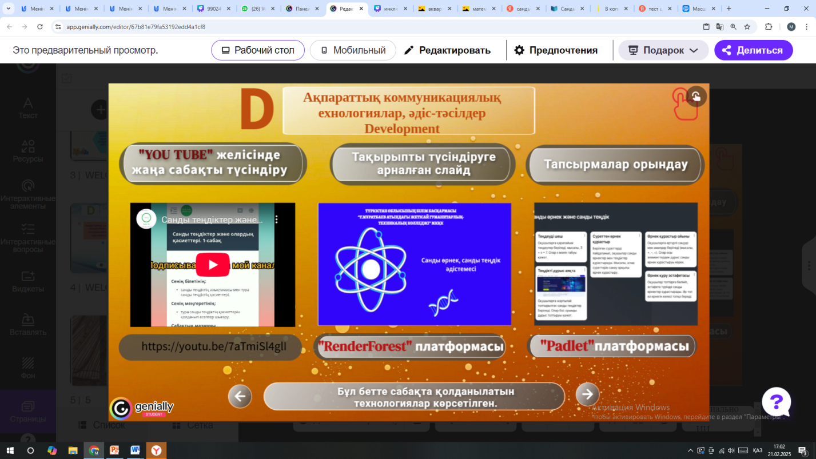
Task: Open the Padlet board thumbnail
Action: pyautogui.click(x=616, y=264)
